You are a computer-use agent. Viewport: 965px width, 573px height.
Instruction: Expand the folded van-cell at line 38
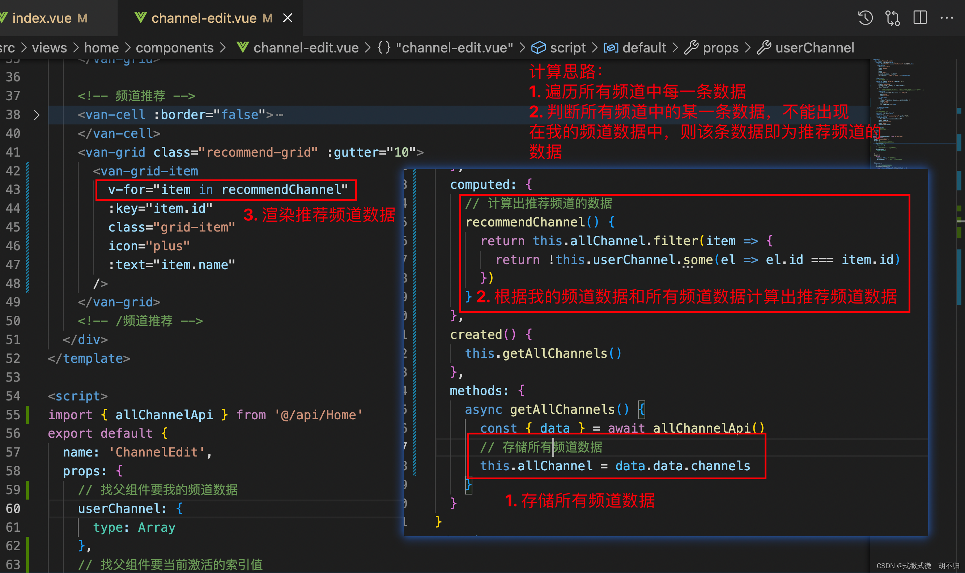click(37, 115)
